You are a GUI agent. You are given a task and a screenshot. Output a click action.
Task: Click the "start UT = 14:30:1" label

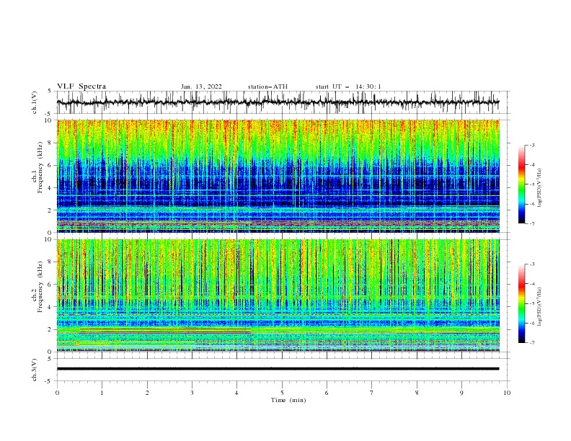(x=348, y=86)
